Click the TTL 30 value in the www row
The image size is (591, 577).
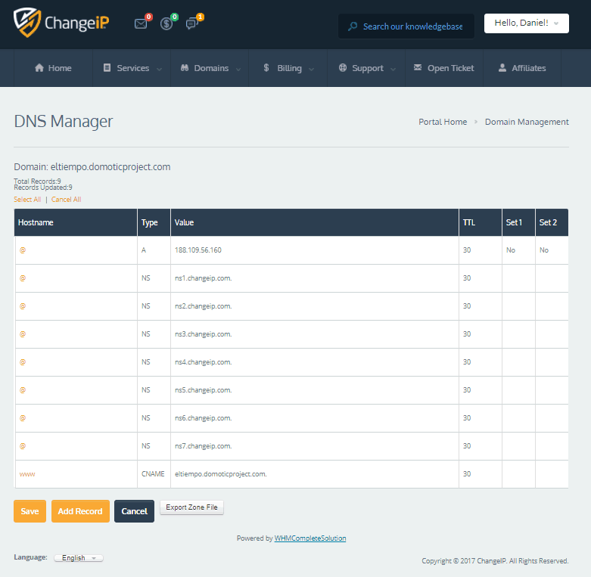point(467,474)
